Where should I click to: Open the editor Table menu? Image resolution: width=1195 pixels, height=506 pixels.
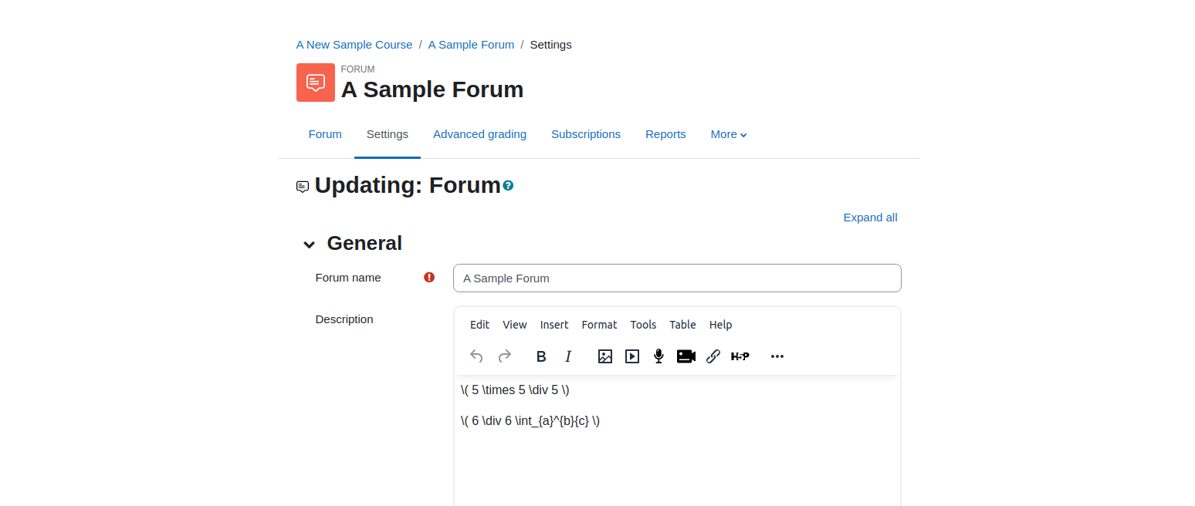(682, 325)
